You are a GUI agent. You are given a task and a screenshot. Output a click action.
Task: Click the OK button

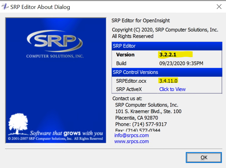(204, 158)
